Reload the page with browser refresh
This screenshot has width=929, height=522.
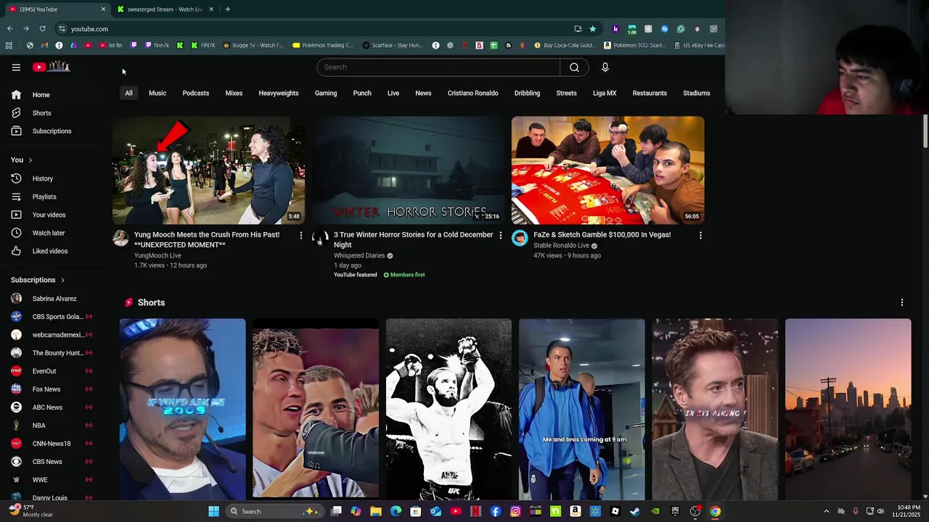pos(42,29)
